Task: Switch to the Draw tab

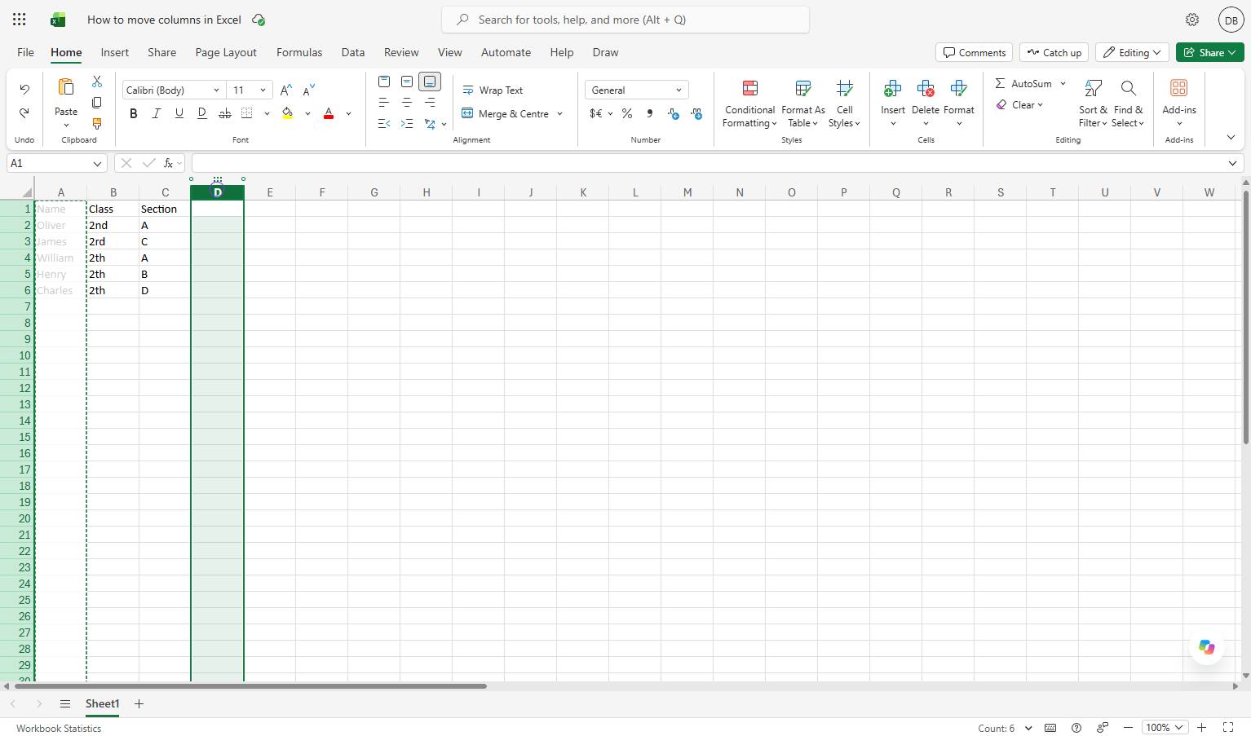Action: pos(605,52)
